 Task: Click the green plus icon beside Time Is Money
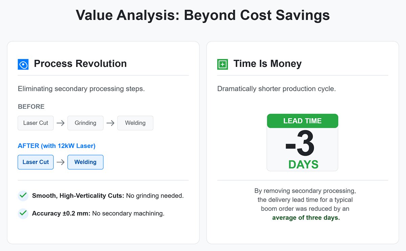(x=222, y=64)
